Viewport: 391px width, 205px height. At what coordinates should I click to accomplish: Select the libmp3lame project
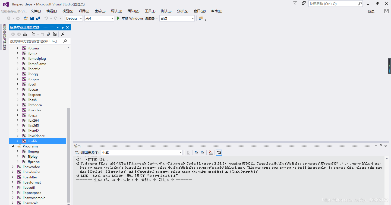tap(37, 64)
